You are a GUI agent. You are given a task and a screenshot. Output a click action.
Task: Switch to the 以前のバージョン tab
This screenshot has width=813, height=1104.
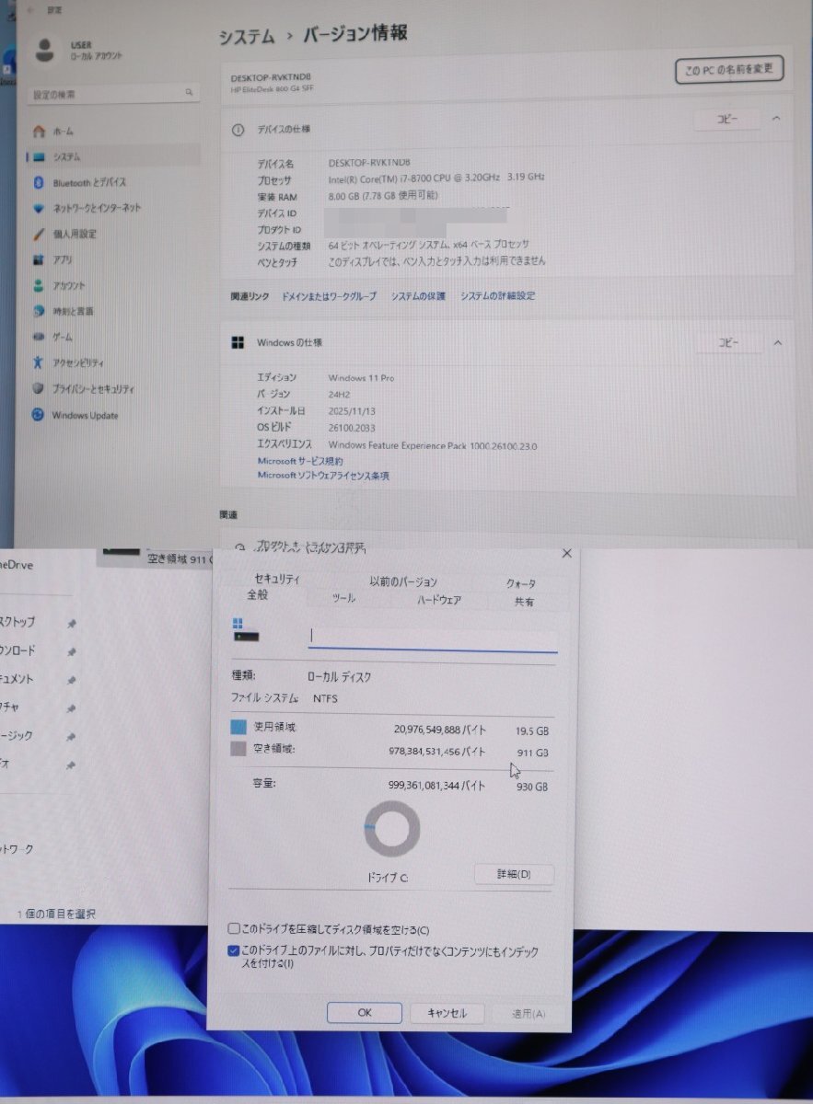point(403,581)
